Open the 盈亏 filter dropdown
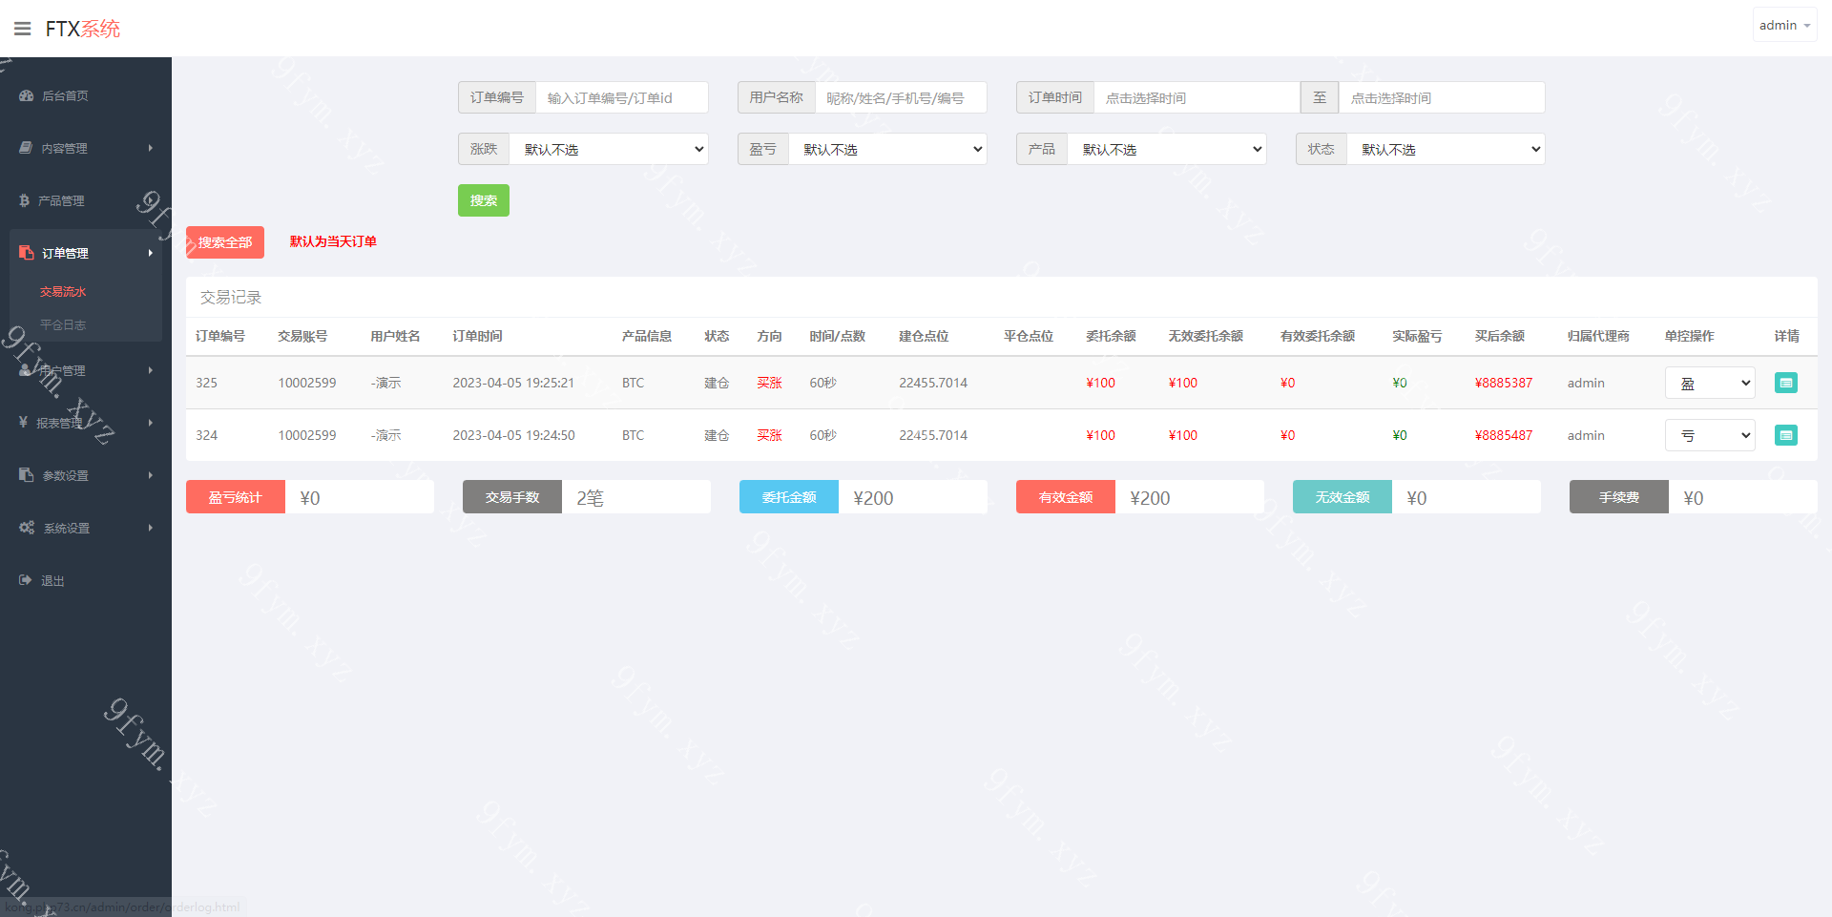 coord(887,149)
